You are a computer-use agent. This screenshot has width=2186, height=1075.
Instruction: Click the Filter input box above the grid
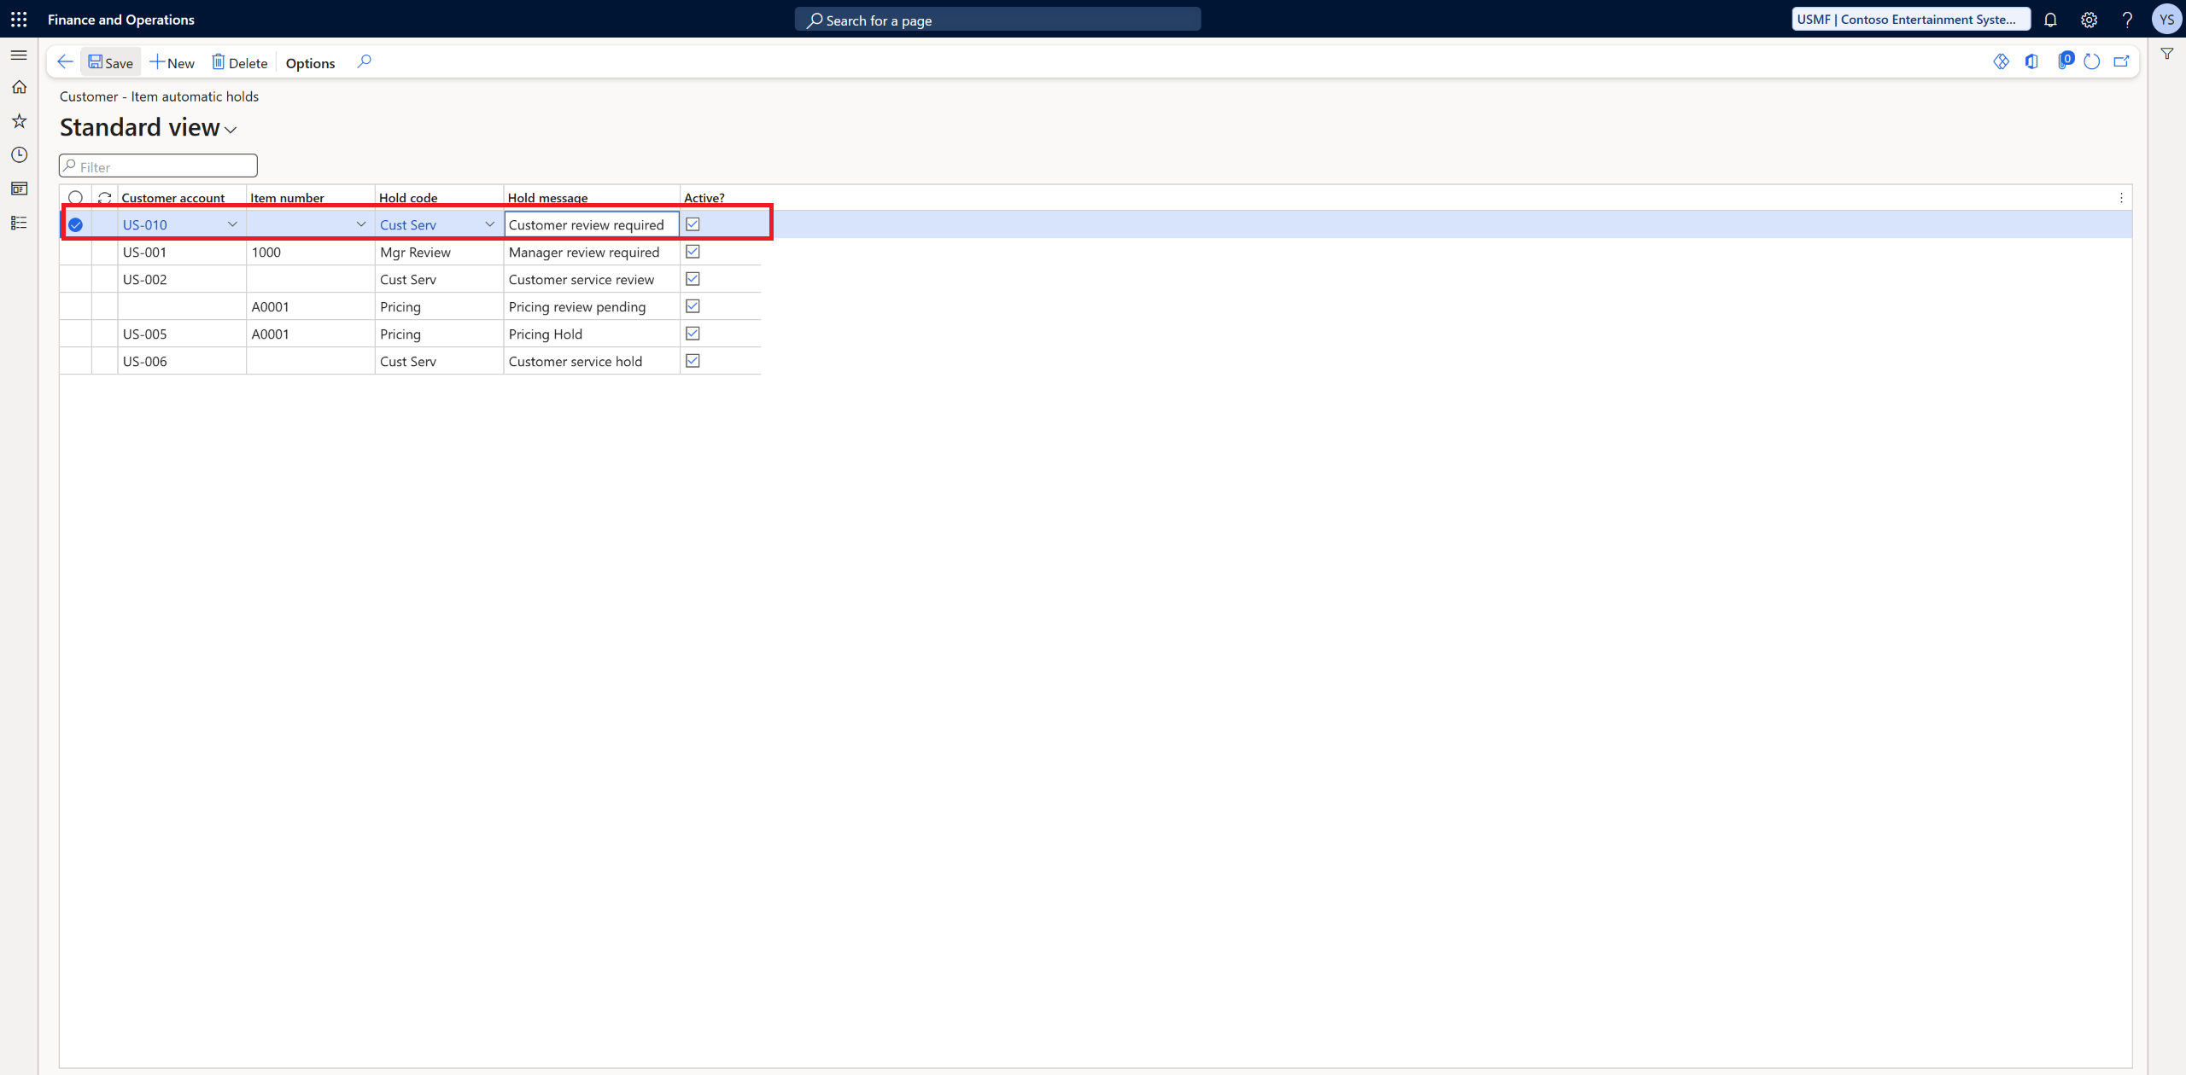tap(157, 166)
